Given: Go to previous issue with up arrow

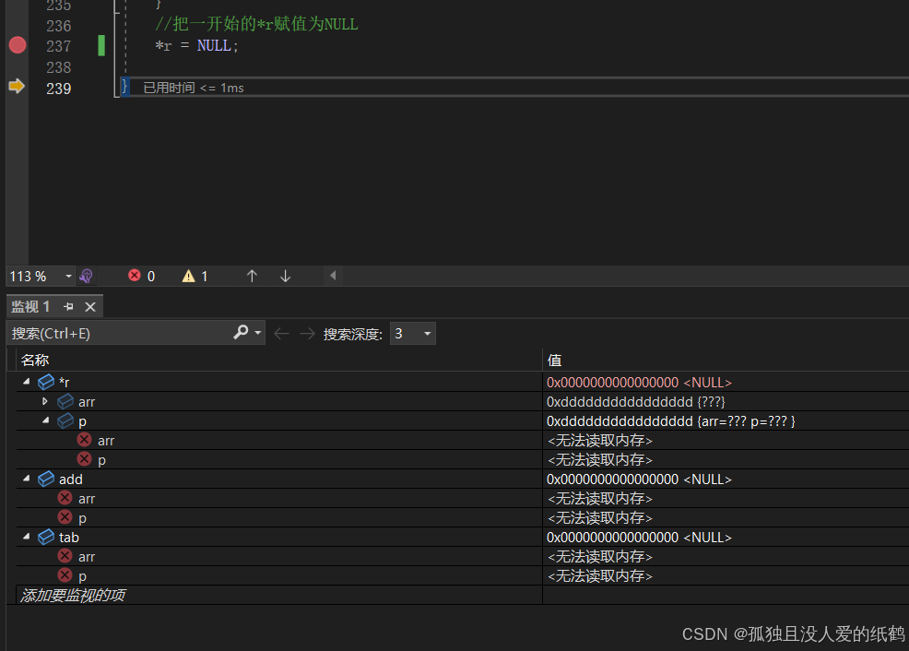Looking at the screenshot, I should click(252, 276).
